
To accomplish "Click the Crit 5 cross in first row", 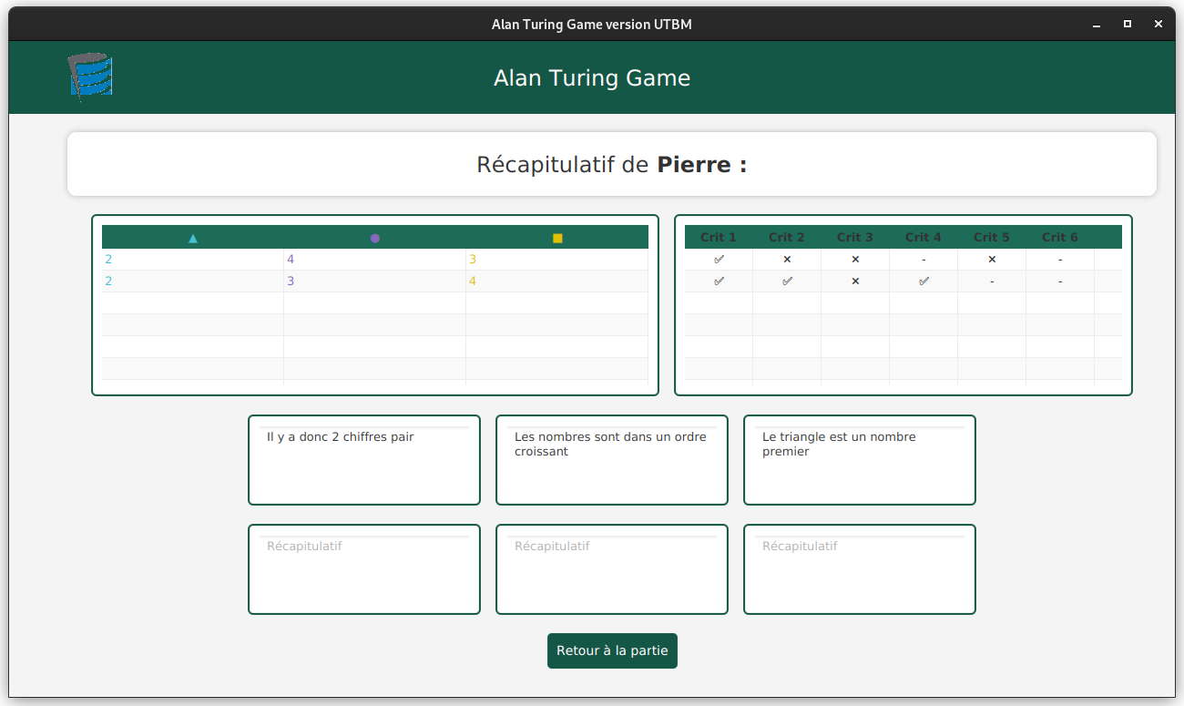I will click(x=992, y=260).
